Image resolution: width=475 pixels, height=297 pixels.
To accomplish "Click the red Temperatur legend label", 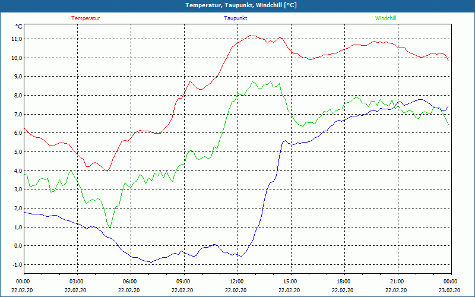I will tap(85, 18).
